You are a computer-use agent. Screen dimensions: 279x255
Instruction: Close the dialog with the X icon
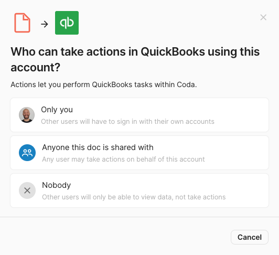click(263, 17)
